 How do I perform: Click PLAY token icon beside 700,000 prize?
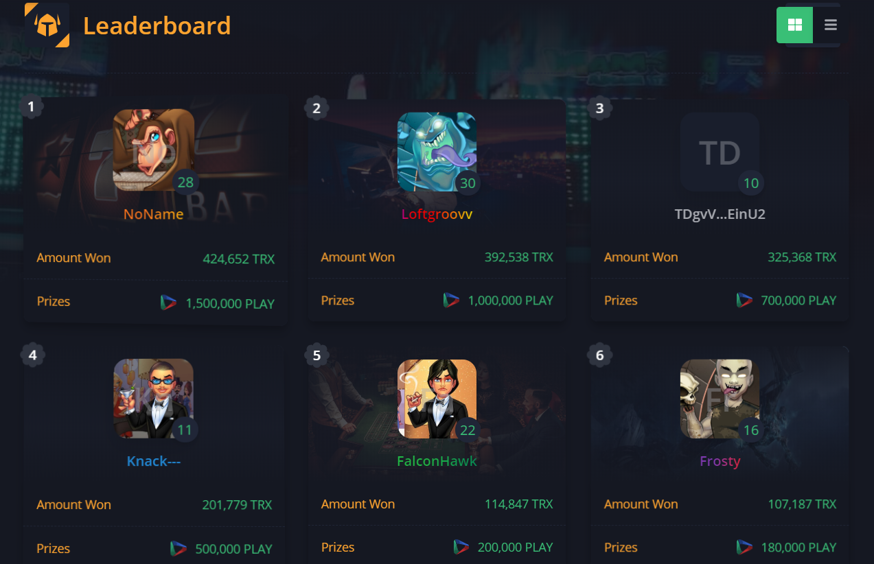point(744,300)
